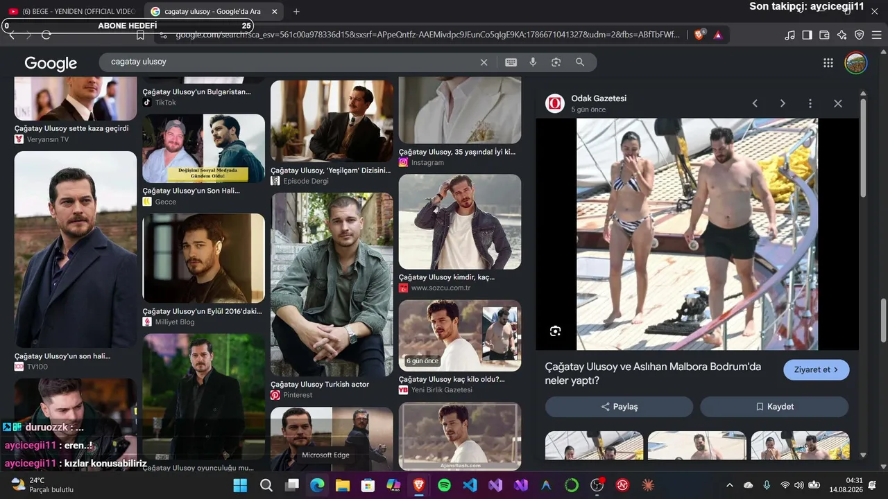Open Microsoft Store from the taskbar
Viewport: 888px width, 499px height.
click(x=368, y=485)
